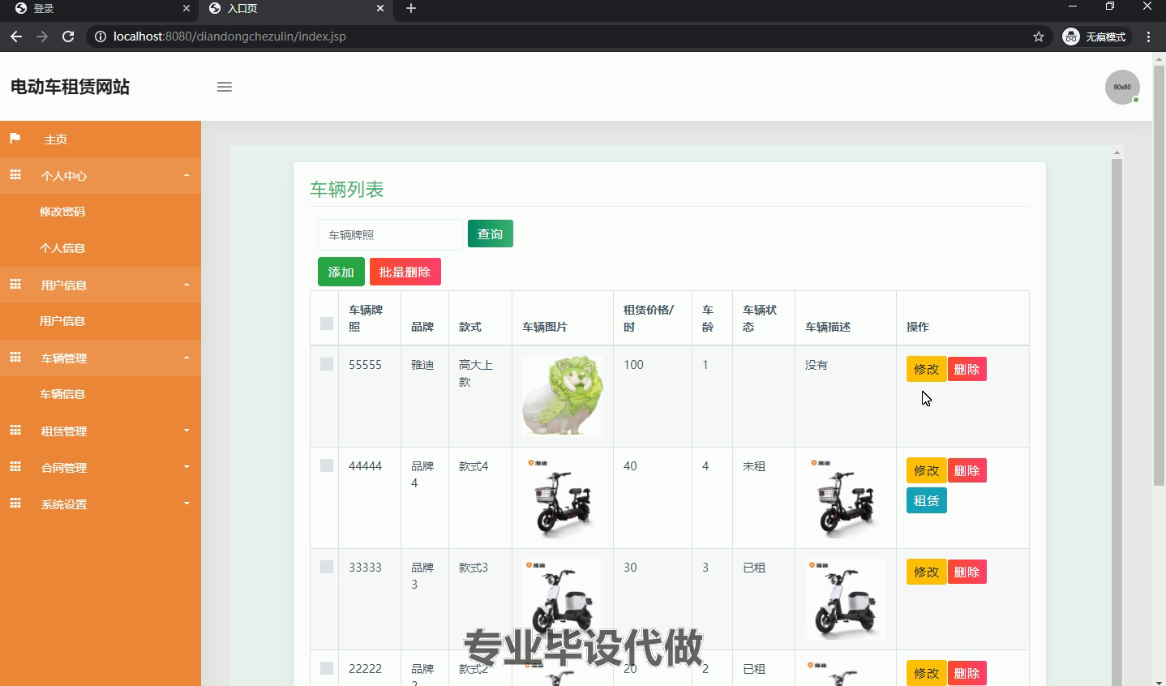Click grid icon next to 合同管理

pyautogui.click(x=15, y=467)
